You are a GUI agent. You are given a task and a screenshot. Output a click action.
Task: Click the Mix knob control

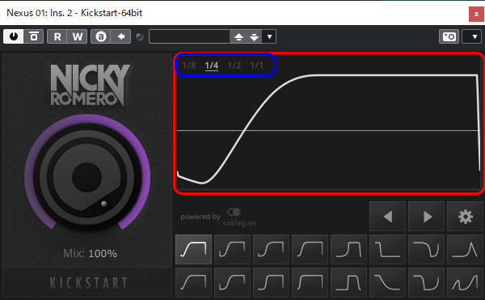pyautogui.click(x=87, y=176)
